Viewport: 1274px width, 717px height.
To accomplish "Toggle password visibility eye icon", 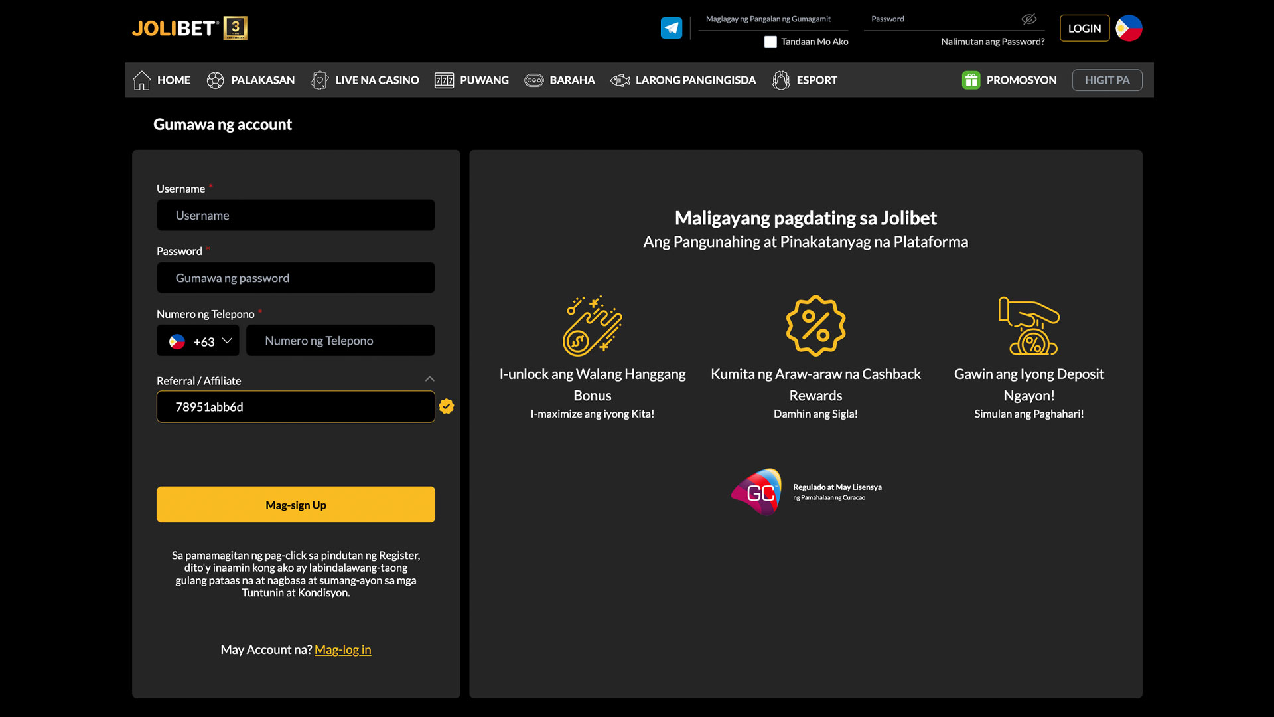I will coord(1029,19).
